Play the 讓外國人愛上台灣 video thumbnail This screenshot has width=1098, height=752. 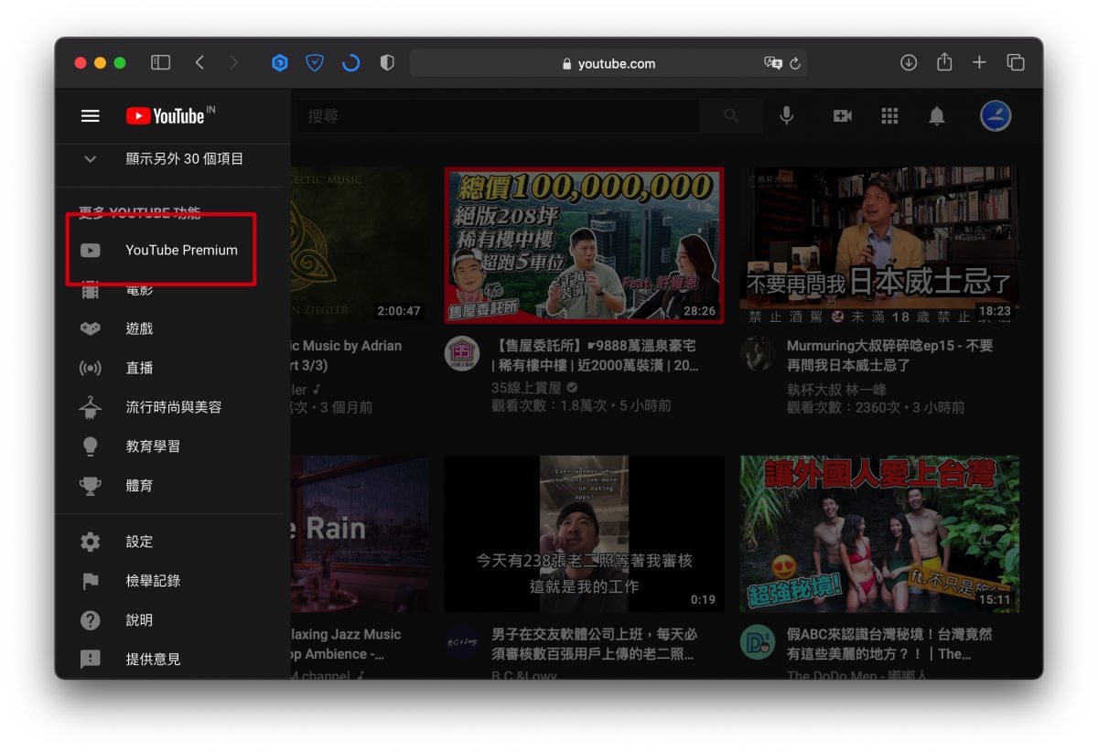(879, 534)
